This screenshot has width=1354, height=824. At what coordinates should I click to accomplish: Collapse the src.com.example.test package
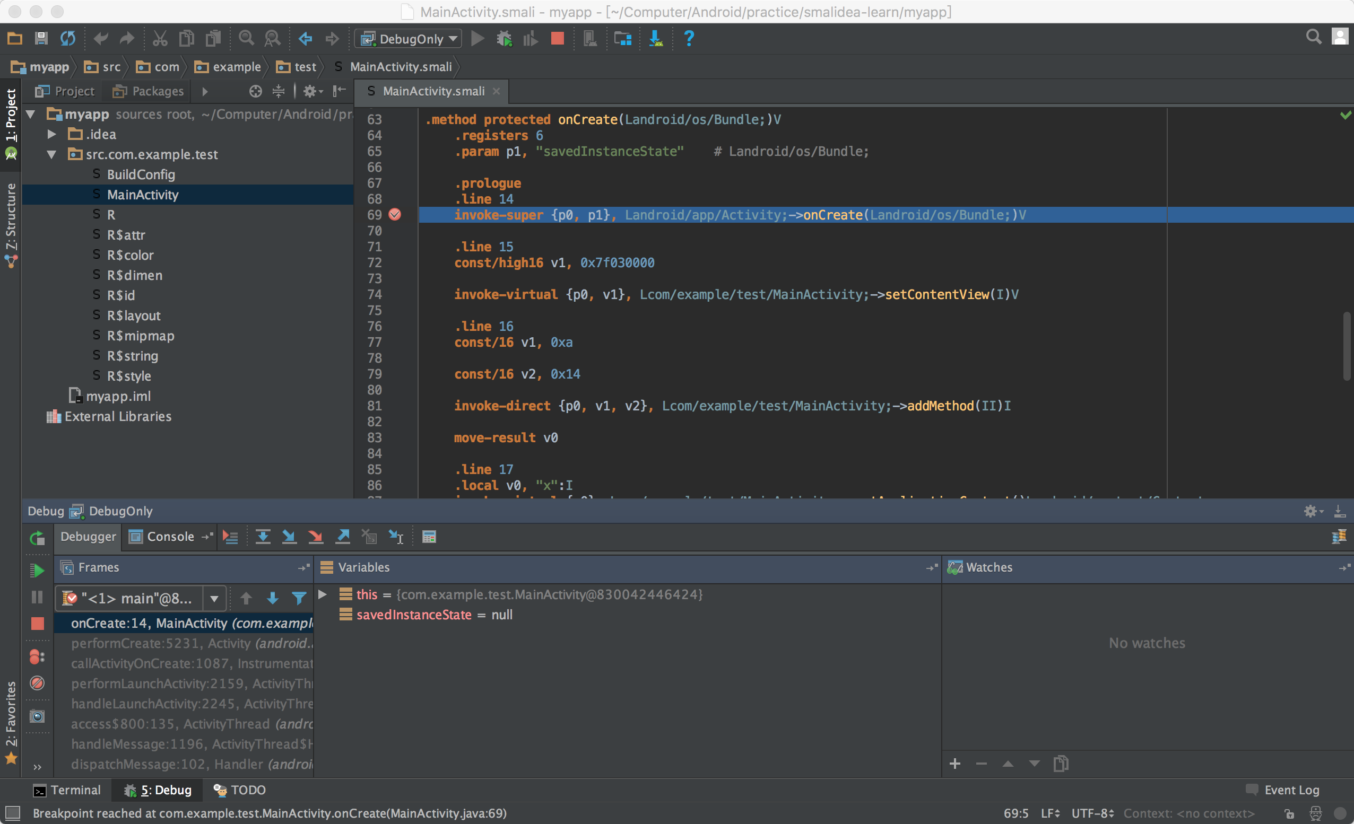pyautogui.click(x=51, y=154)
